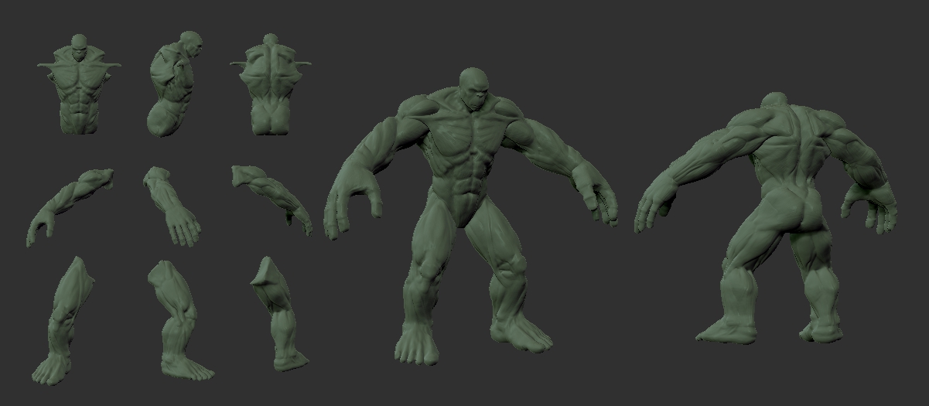Viewport: 929px width, 406px height.
Task: Select the front-view torso sculpt
Action: coord(80,84)
